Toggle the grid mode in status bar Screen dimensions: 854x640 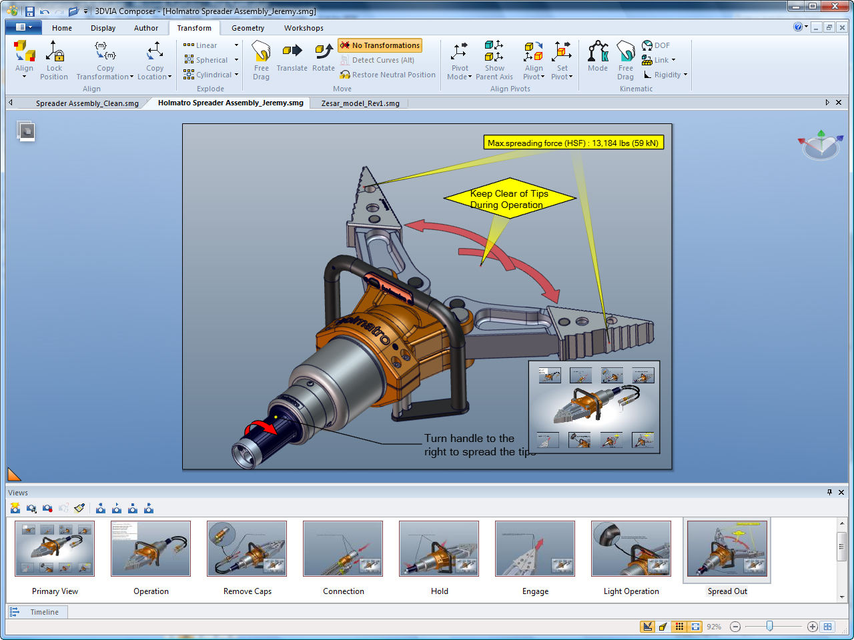(679, 627)
